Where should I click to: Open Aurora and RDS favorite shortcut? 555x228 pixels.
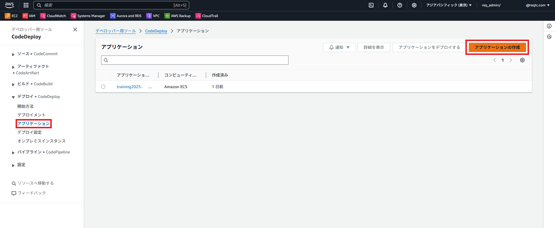pos(126,16)
